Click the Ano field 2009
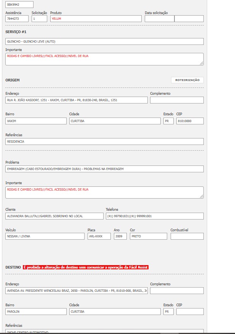Viewport: 235px width, 334px height. 120,236
